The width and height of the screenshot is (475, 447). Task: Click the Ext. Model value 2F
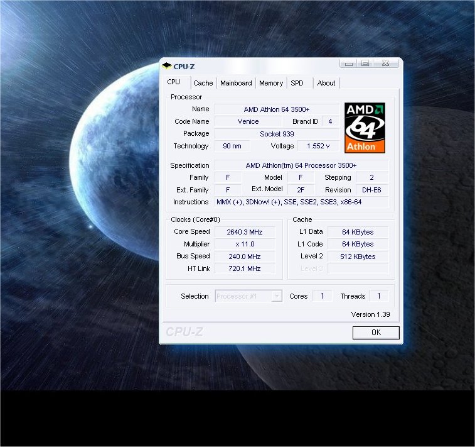point(301,190)
